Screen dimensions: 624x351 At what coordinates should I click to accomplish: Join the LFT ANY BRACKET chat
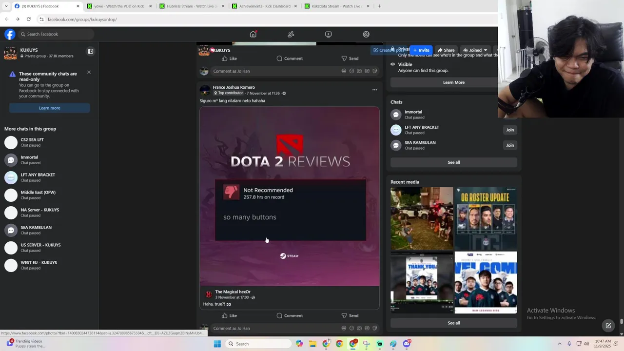pyautogui.click(x=510, y=130)
